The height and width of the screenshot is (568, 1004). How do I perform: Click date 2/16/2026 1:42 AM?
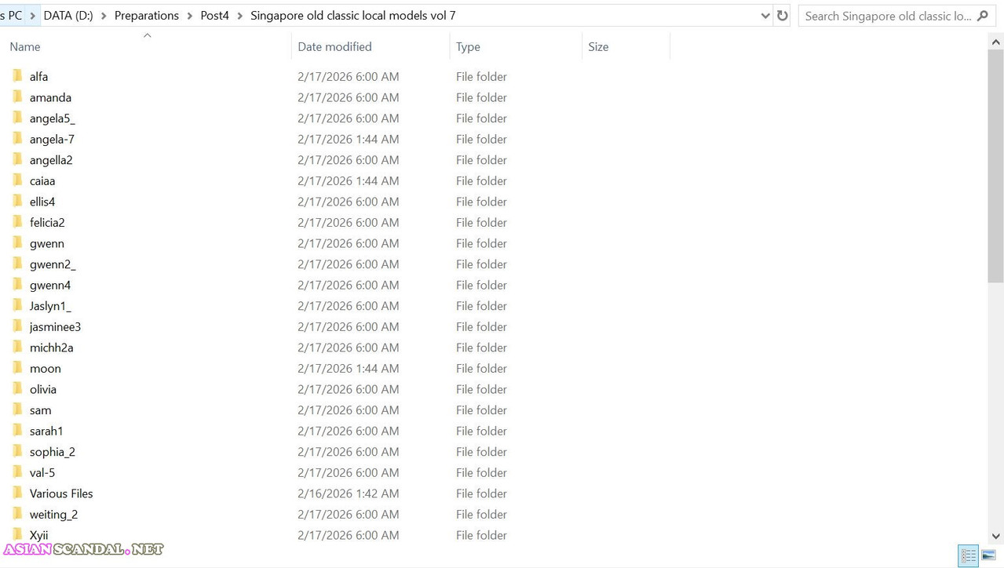tap(349, 493)
